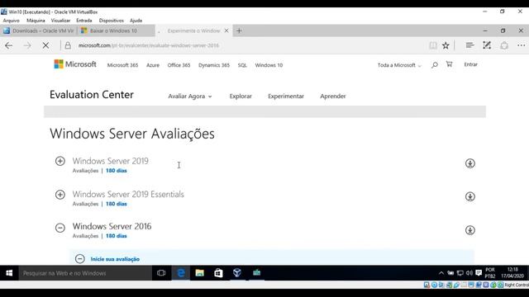Add page to favorites star
The height and width of the screenshot is (297, 529).
pos(446,45)
